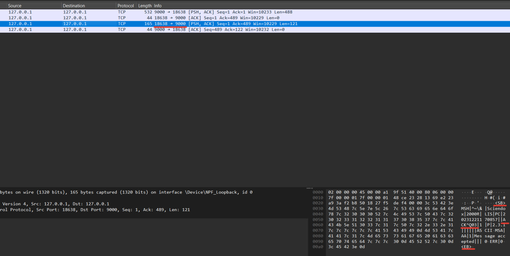Click the hex offset 0040 row
The image size is (510, 256).
[318, 214]
